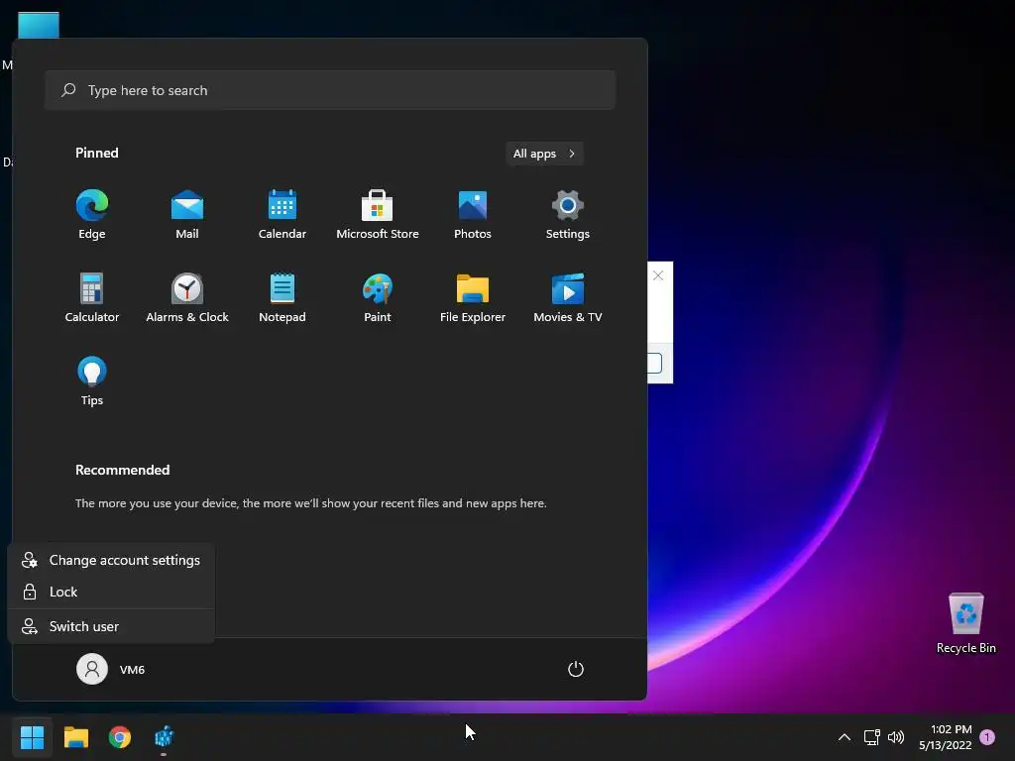This screenshot has width=1015, height=761.
Task: Launch the Mail app
Action: click(x=187, y=215)
